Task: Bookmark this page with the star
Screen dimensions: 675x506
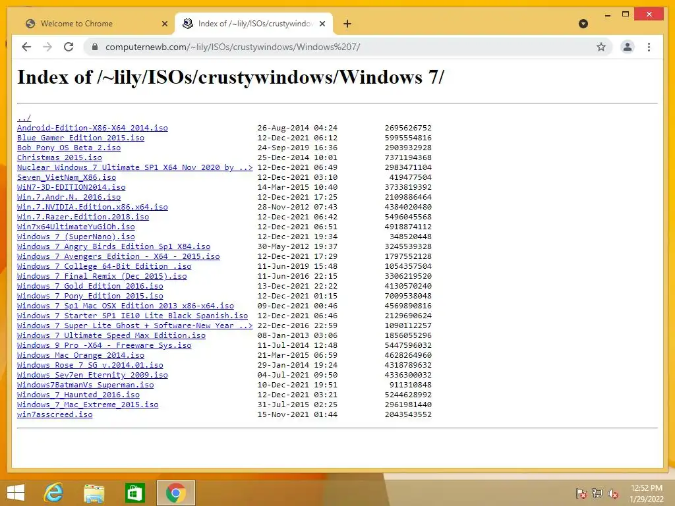Action: 601,47
